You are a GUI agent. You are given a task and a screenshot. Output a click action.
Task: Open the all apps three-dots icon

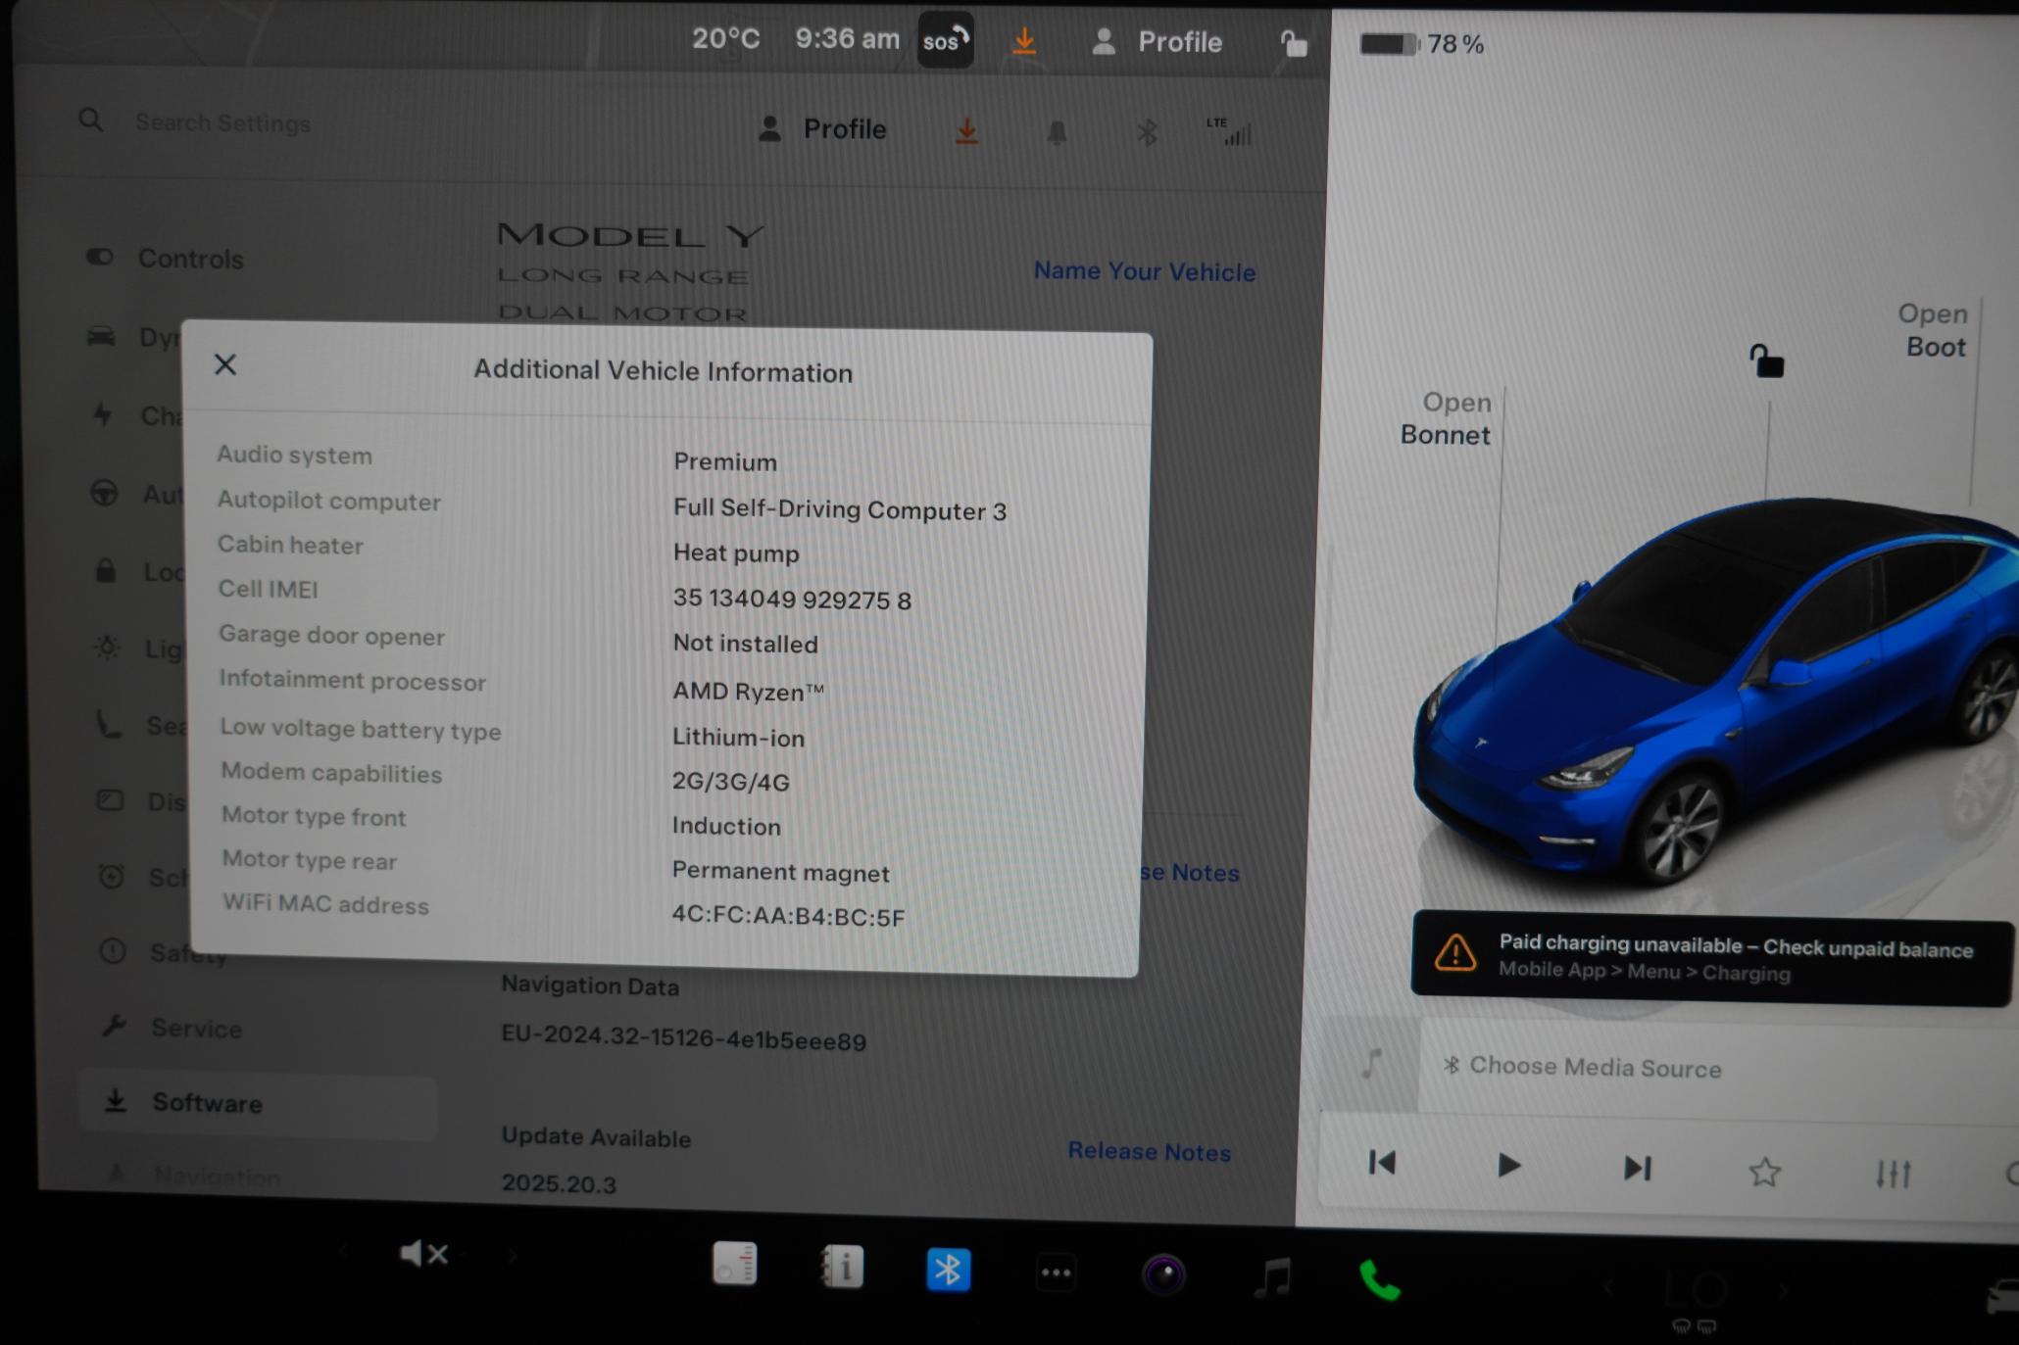[1056, 1273]
